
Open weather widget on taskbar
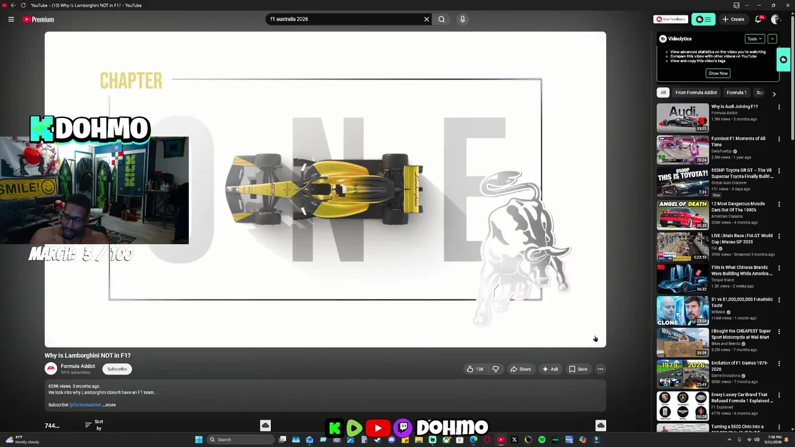tap(24, 440)
